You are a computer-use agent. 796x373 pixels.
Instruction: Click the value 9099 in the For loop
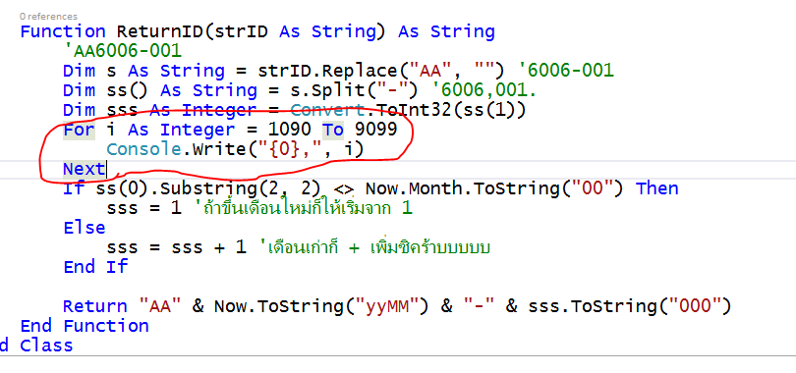375,130
